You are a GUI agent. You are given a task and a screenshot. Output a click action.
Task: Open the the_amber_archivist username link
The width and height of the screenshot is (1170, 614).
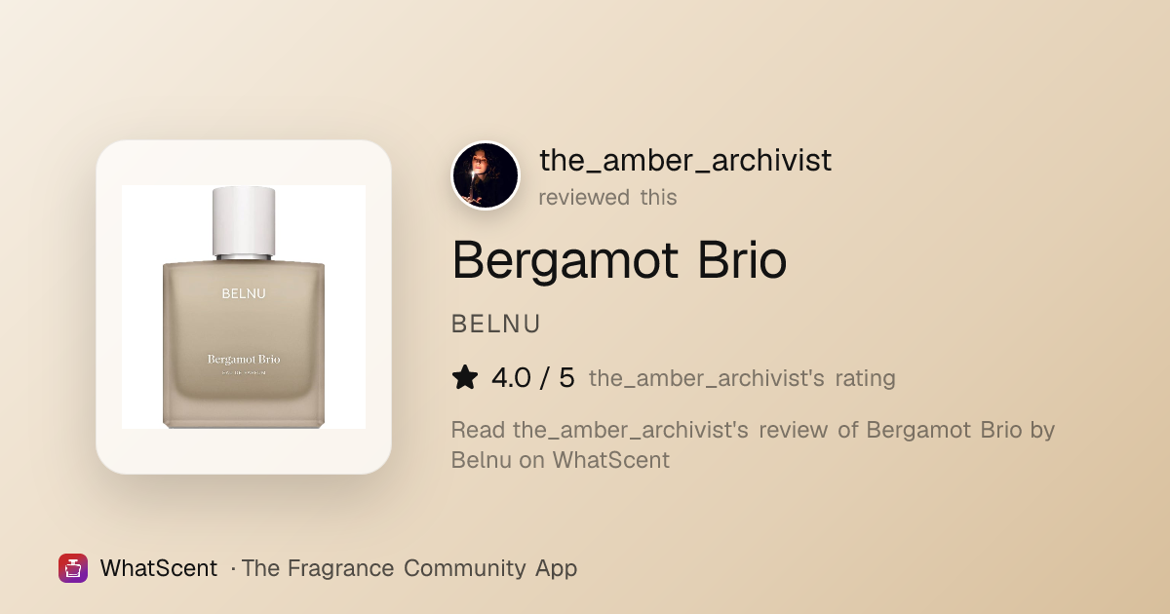pos(685,160)
